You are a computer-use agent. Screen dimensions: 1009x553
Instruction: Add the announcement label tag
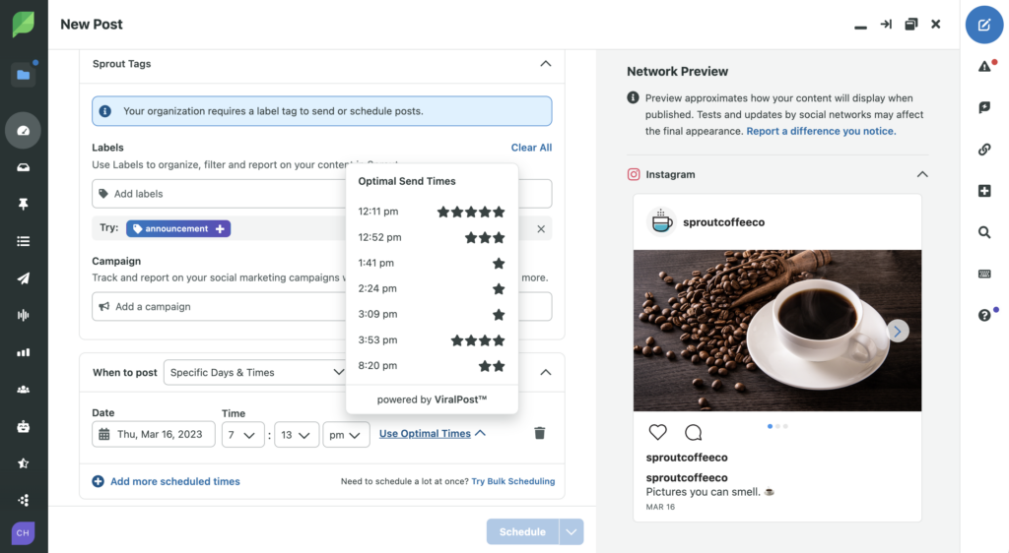click(x=178, y=228)
